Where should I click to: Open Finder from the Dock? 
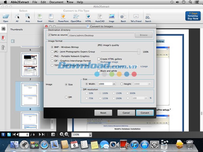[x=15, y=145]
